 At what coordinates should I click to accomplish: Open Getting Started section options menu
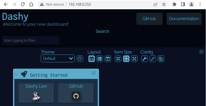coord(94,73)
